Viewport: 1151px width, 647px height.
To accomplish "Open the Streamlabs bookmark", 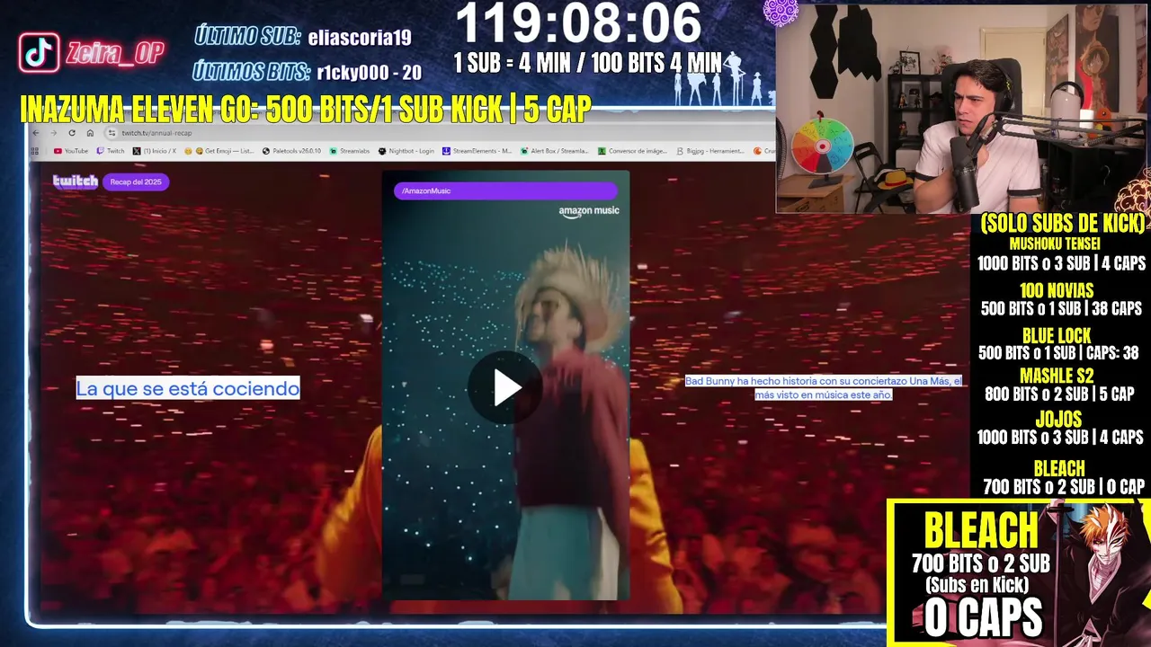I will point(349,151).
